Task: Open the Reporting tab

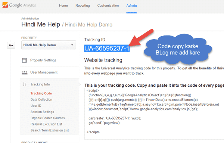Action: pos(83,6)
